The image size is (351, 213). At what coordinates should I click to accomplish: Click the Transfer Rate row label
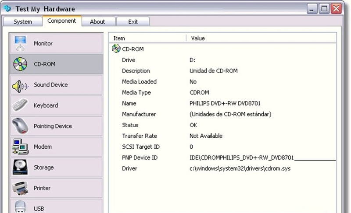pyautogui.click(x=140, y=136)
